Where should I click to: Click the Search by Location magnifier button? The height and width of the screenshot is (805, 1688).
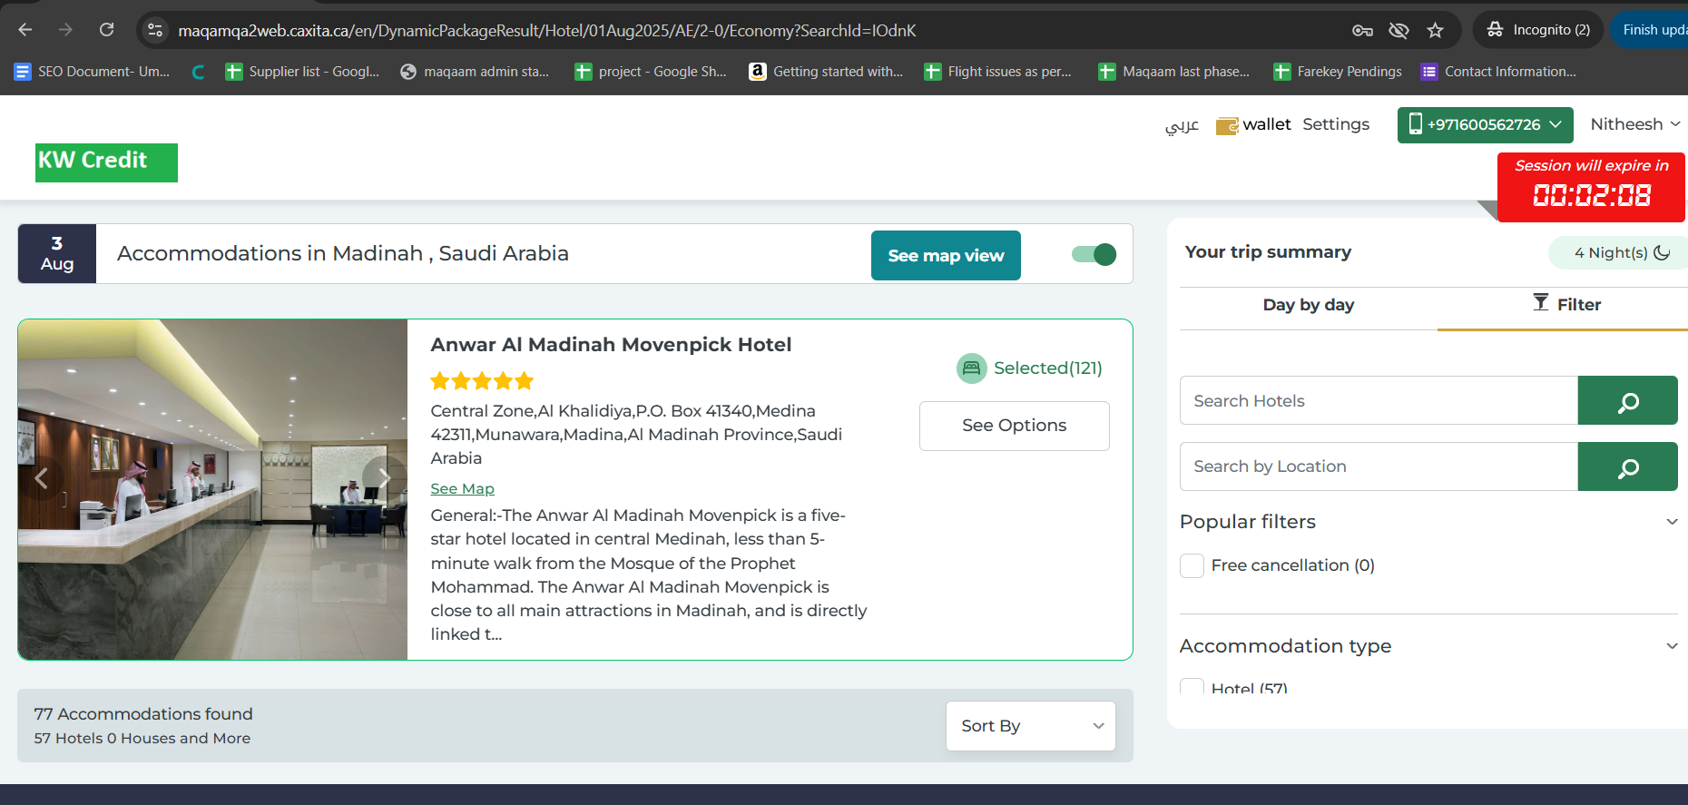tap(1627, 467)
